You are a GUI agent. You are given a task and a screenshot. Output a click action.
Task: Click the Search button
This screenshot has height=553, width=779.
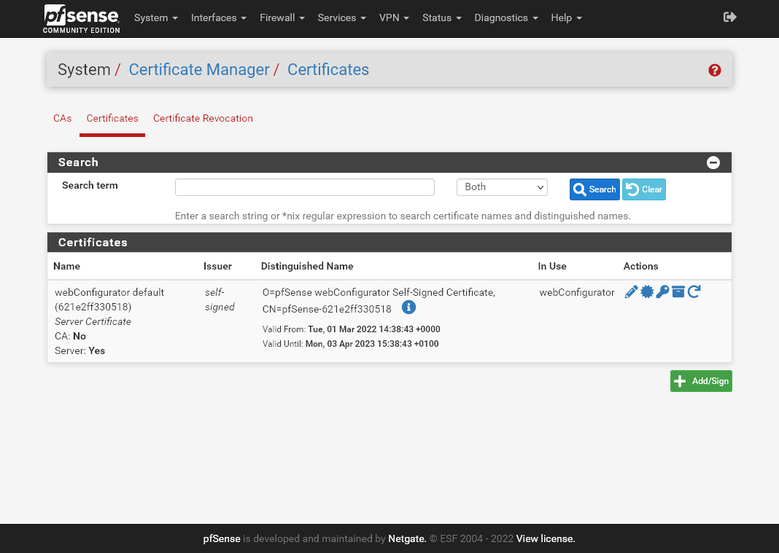pos(594,189)
